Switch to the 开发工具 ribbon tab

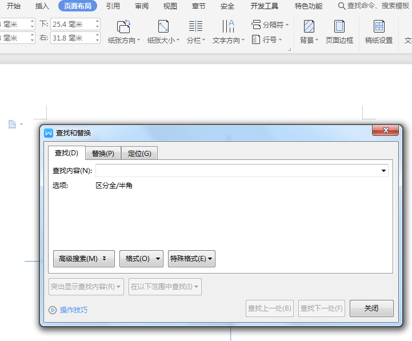264,6
